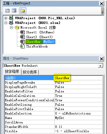
Task: Select Sheet3 (Sheet3) in project tree
Action: pos(39,37)
